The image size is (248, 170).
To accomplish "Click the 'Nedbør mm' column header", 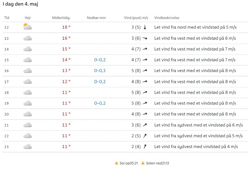I will [x=96, y=18].
